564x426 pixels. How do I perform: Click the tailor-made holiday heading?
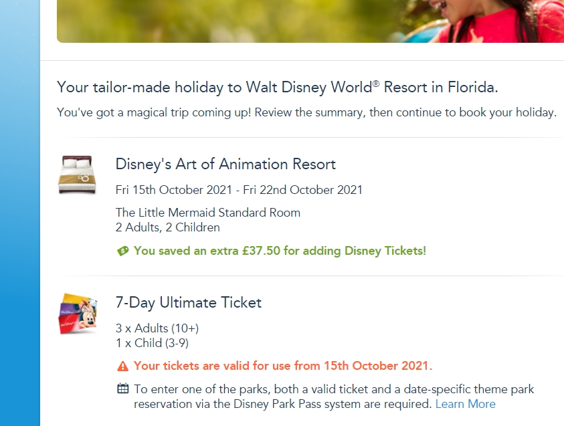point(277,88)
